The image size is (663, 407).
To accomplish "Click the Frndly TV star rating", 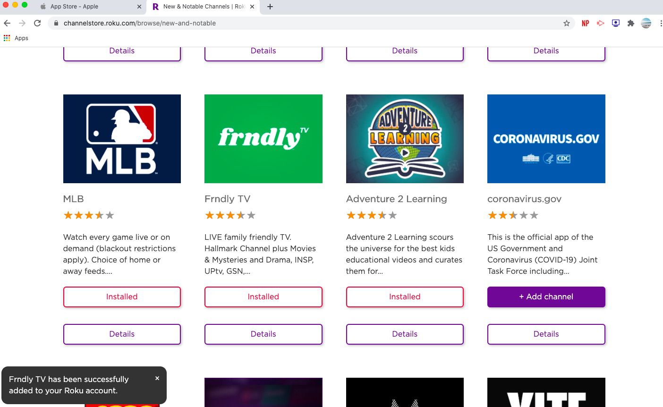I will [x=230, y=215].
